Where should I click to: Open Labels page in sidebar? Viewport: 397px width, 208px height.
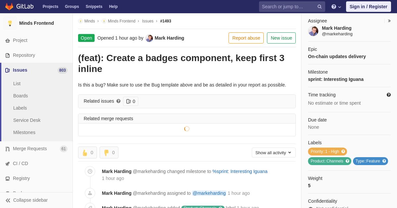pyautogui.click(x=20, y=108)
